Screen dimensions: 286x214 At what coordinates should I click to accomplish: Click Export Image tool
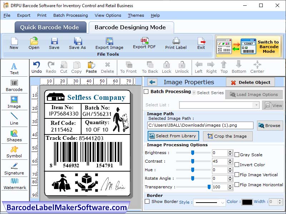[x=109, y=43]
